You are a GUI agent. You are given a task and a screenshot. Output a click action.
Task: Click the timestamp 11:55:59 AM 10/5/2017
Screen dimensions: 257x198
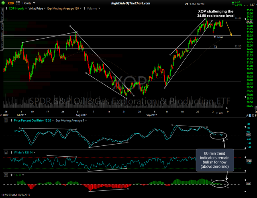coord(16,195)
